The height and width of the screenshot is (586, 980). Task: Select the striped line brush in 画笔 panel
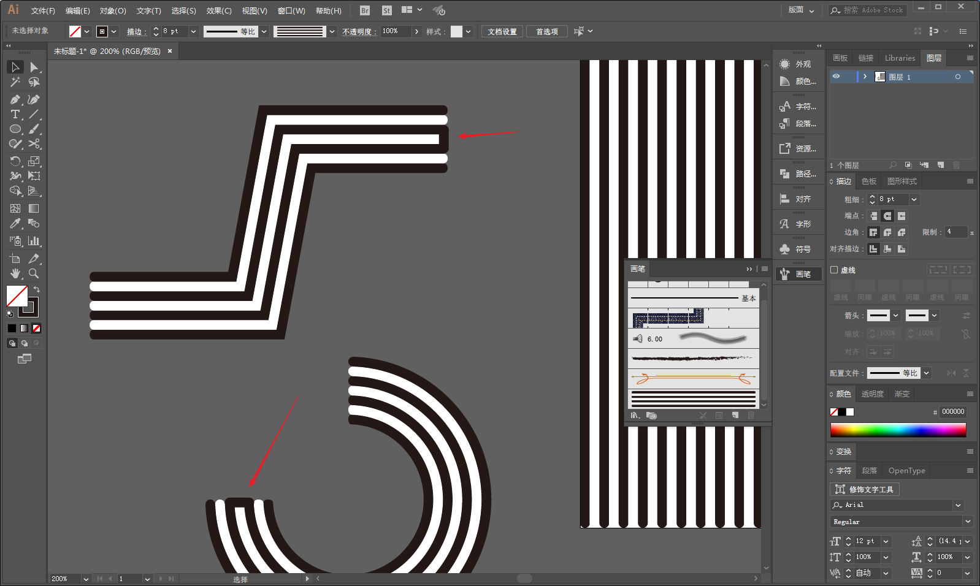point(693,398)
